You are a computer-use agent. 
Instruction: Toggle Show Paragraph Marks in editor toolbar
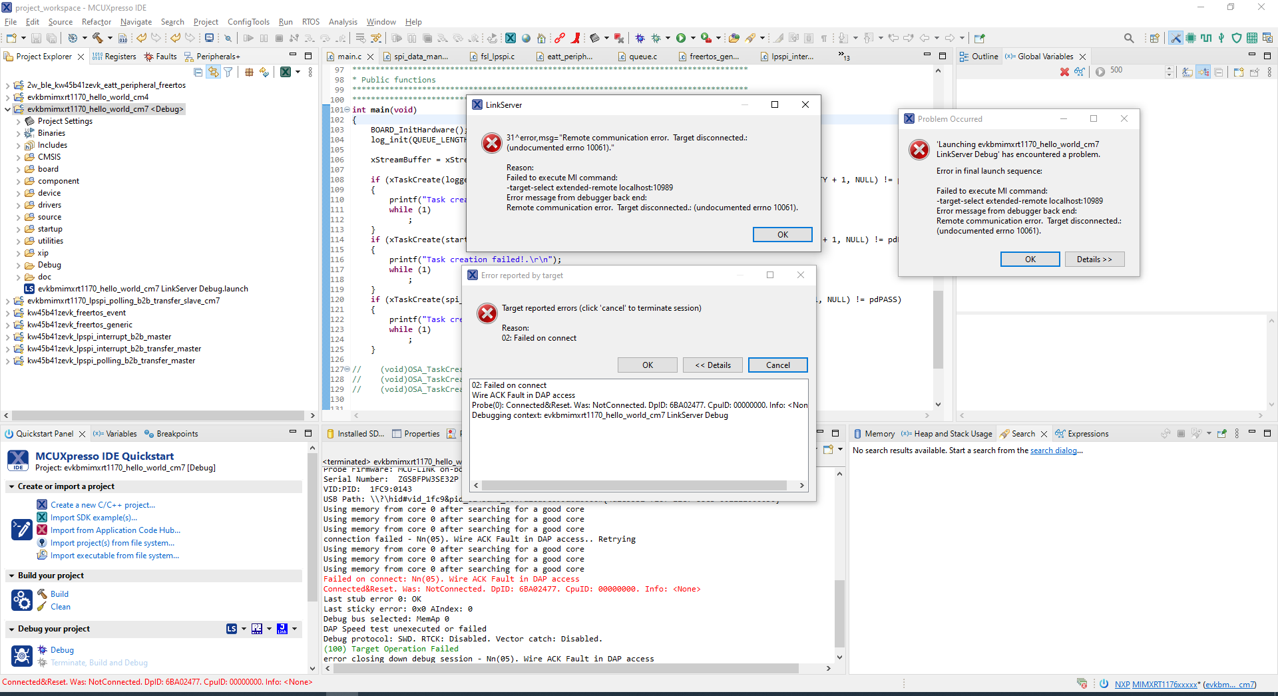pos(824,38)
